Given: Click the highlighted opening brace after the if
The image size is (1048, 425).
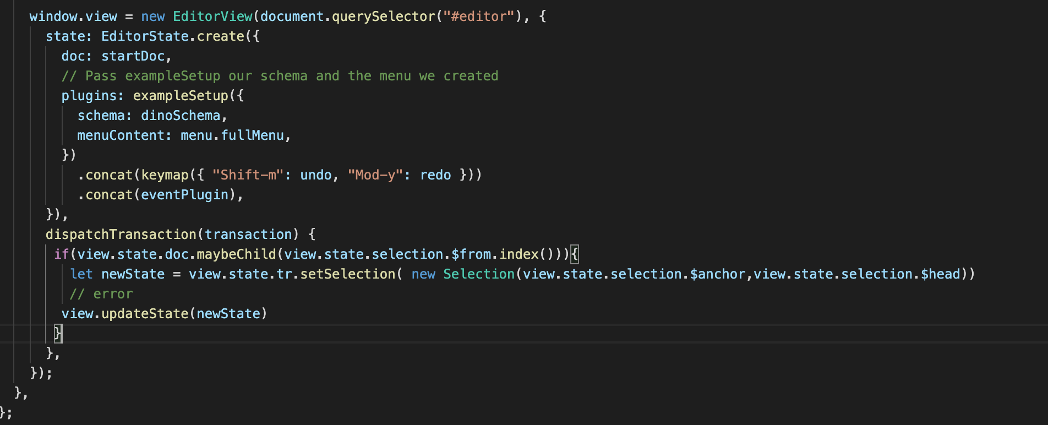Looking at the screenshot, I should (575, 254).
